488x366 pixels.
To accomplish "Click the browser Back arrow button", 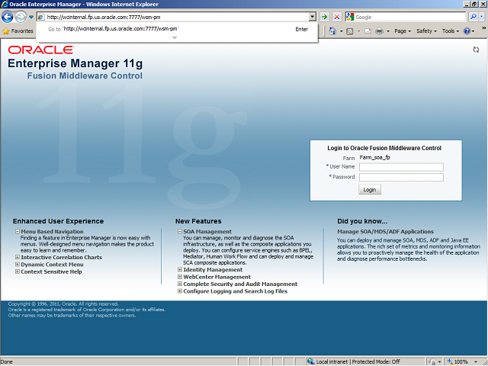I will 8,17.
